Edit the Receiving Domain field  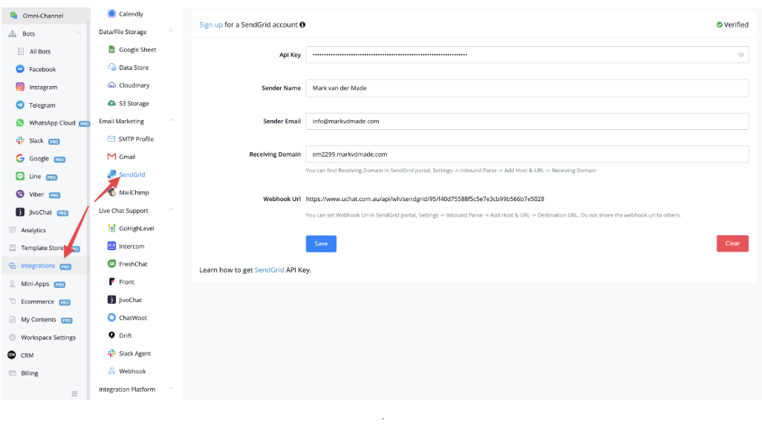click(527, 154)
